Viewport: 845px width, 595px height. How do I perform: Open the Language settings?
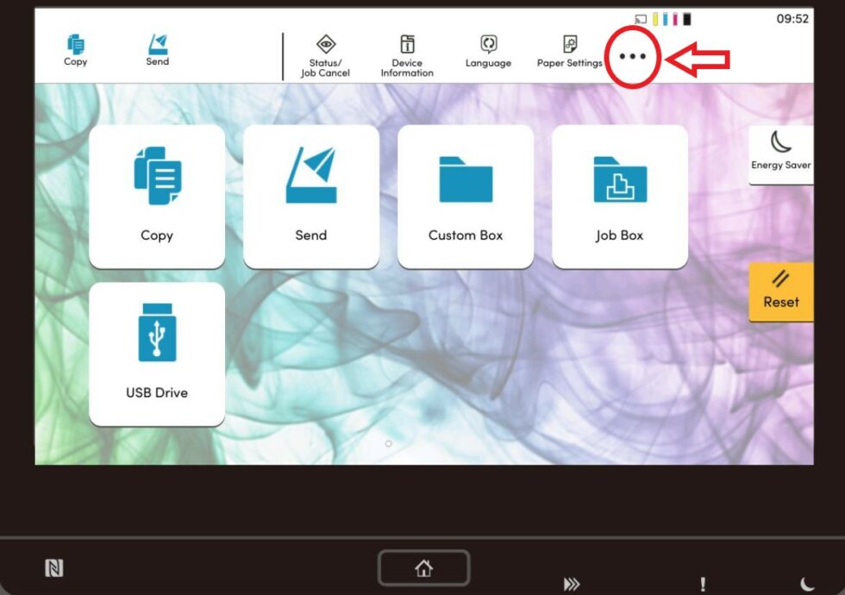click(x=488, y=53)
